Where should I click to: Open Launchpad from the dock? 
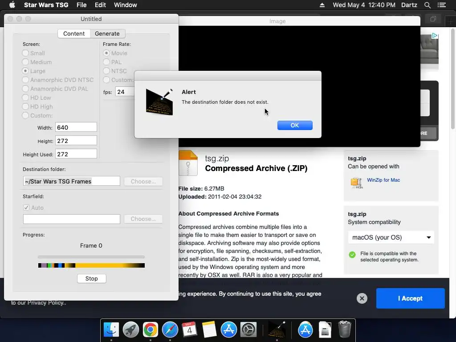pyautogui.click(x=131, y=330)
